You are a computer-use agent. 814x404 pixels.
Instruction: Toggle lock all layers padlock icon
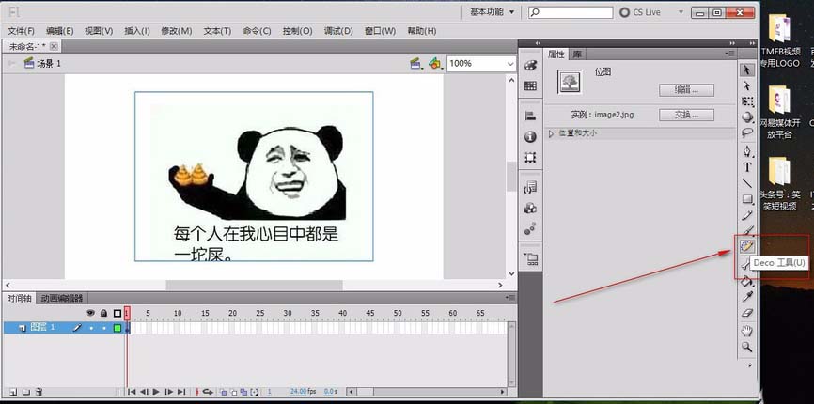tap(103, 313)
